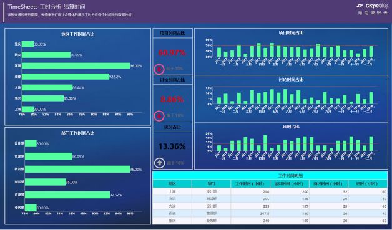The image size is (392, 230).
Task: Select the 200 project hours cell in 上海 row
Action: pyautogui.click(x=290, y=191)
